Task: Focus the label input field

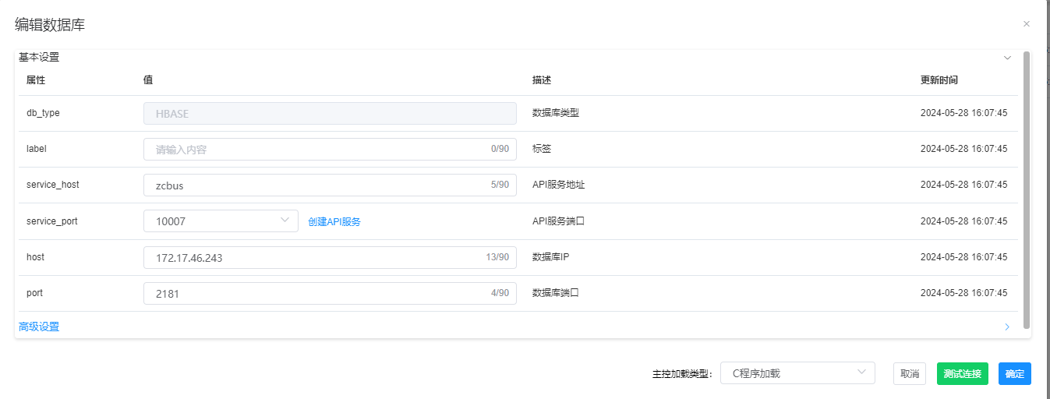Action: point(316,149)
